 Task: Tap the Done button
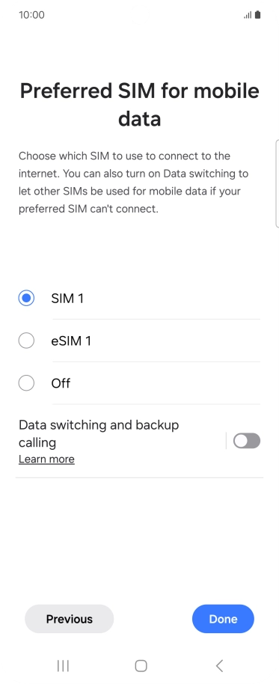tap(223, 619)
